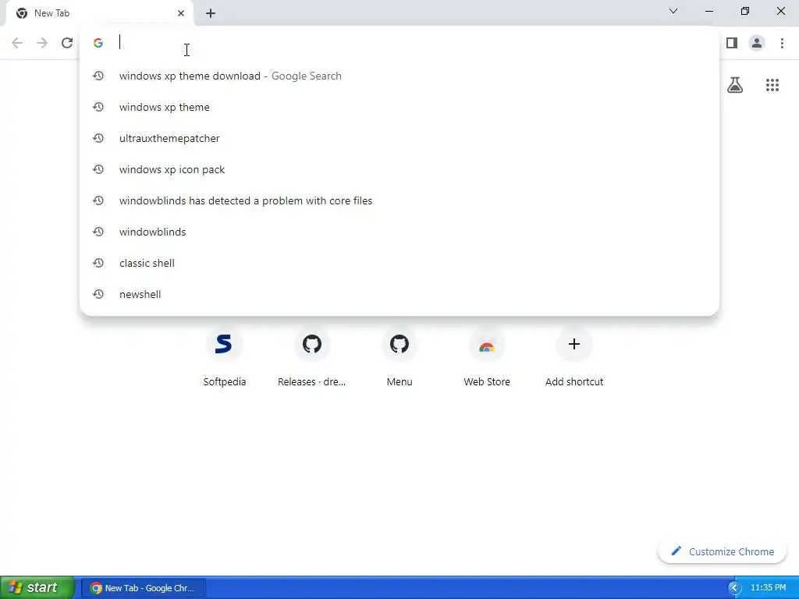Select the New Tab tab
Screen dimensions: 799x599
click(100, 13)
